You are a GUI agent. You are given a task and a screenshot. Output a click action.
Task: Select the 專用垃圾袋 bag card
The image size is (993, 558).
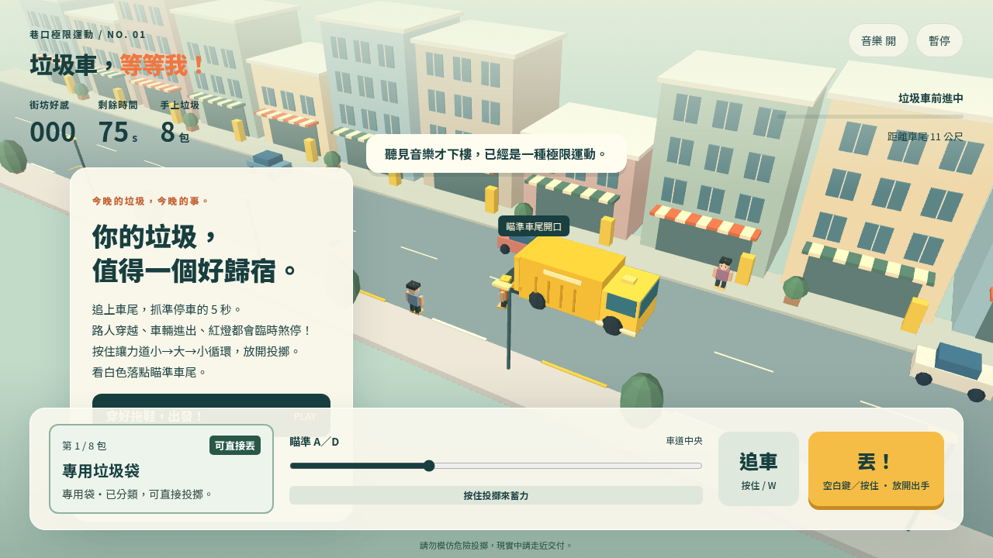coord(161,469)
